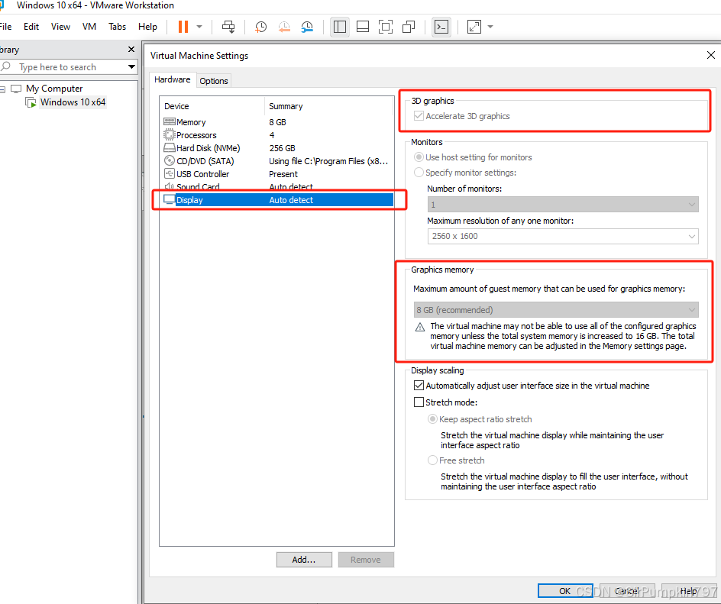The width and height of the screenshot is (721, 604).
Task: Click the Cancel button
Action: click(x=627, y=591)
